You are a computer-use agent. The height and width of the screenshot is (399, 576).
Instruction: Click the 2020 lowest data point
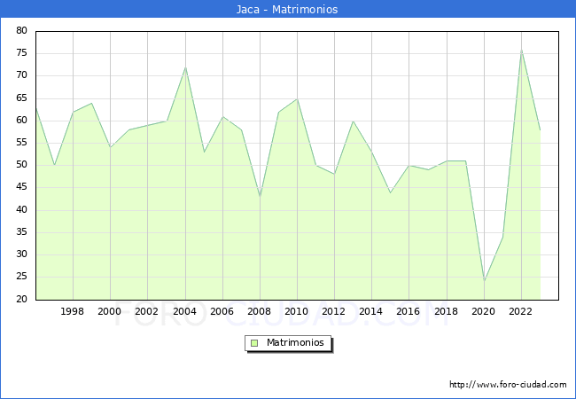tap(484, 281)
